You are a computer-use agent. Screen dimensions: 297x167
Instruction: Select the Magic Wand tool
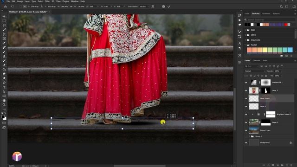point(4,30)
